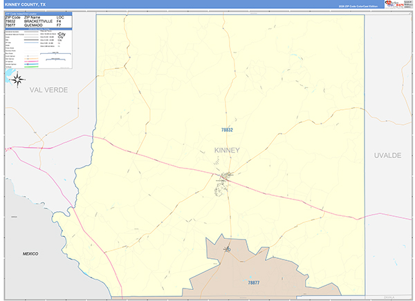Click the ZIP Code Index/Grid Locator header bar
Image resolution: width=415 pixels, height=301 pixels.
(x=39, y=14)
